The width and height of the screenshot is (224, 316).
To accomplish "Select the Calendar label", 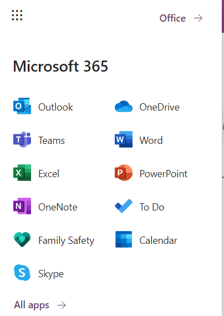I will tap(159, 240).
